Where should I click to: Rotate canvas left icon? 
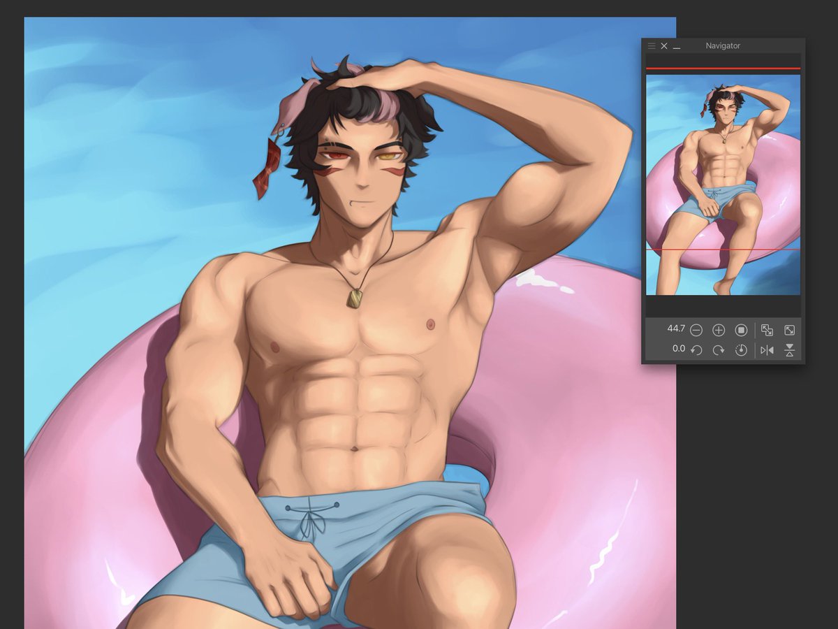pyautogui.click(x=696, y=350)
